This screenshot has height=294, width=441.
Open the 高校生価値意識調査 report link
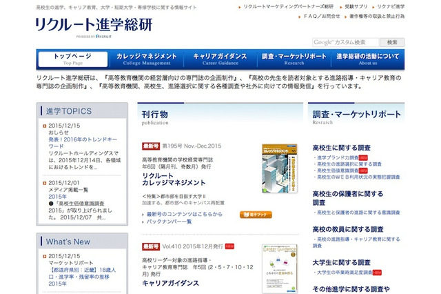[338, 170]
